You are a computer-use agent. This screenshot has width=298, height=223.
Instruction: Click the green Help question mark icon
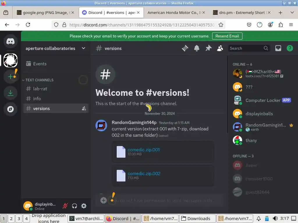[290, 48]
